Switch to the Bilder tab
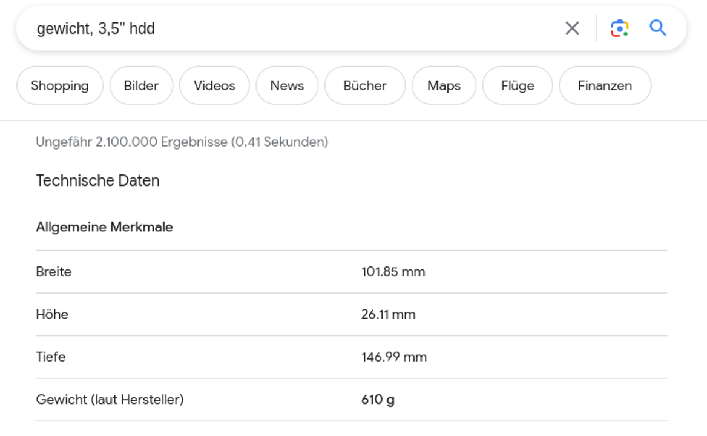707x436 pixels. (x=141, y=85)
